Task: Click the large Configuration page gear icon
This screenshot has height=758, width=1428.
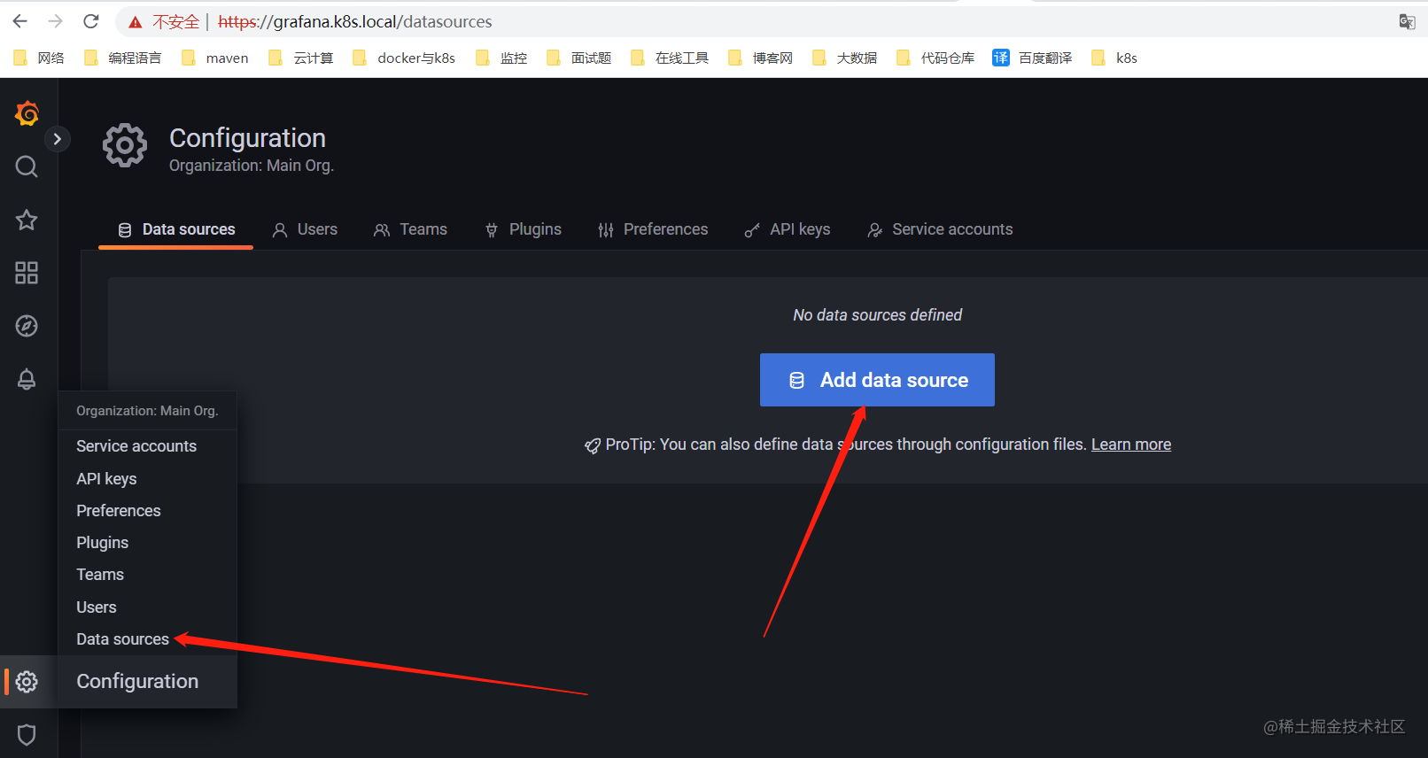Action: tap(125, 145)
